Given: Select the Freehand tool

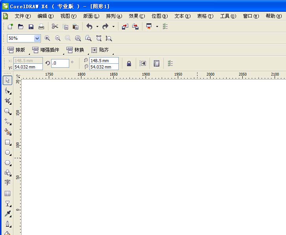Looking at the screenshot, I should [x=7, y=122].
